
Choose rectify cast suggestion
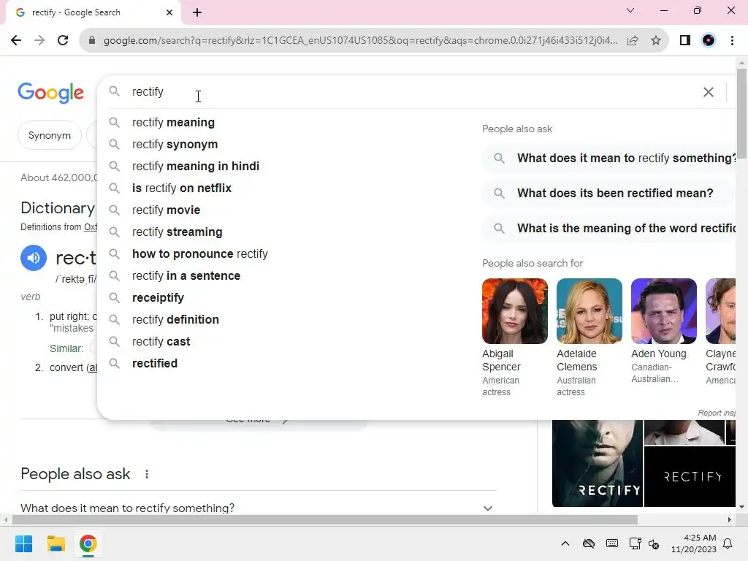tap(161, 342)
